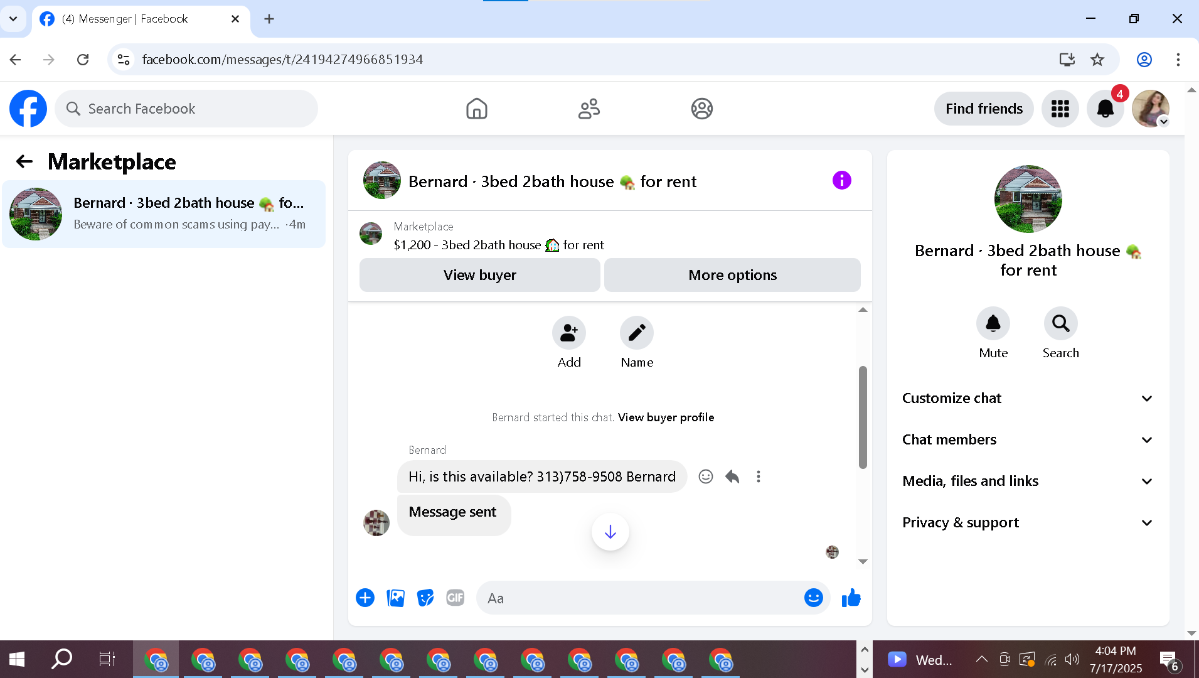Go back from Marketplace chats list
Viewport: 1199px width, 678px height.
pos(24,162)
